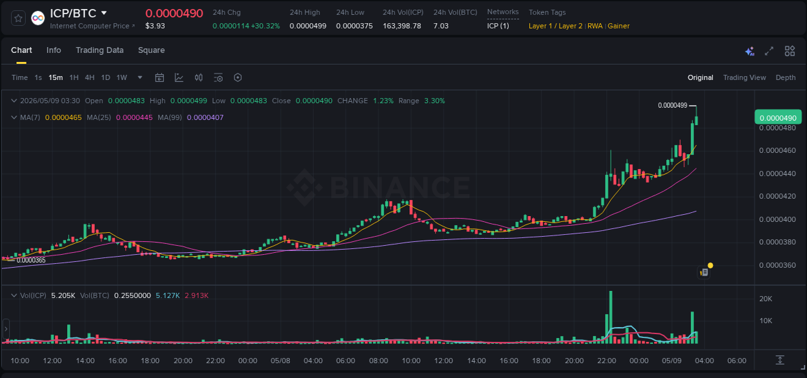This screenshot has width=807, height=378.
Task: Open the chart display options icon
Action: [x=218, y=77]
